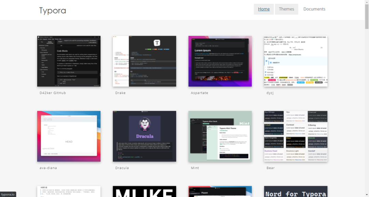This screenshot has height=197, width=369.
Task: Open the Fluent theme thumbnail
Action: (220, 192)
